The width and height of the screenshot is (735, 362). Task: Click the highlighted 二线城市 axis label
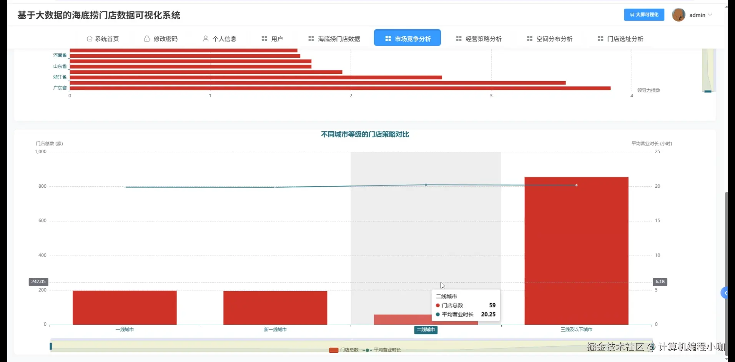(x=426, y=330)
